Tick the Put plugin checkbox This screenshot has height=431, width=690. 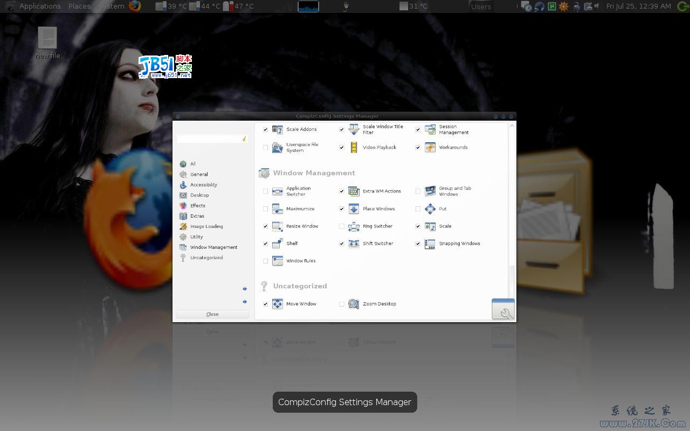point(418,209)
